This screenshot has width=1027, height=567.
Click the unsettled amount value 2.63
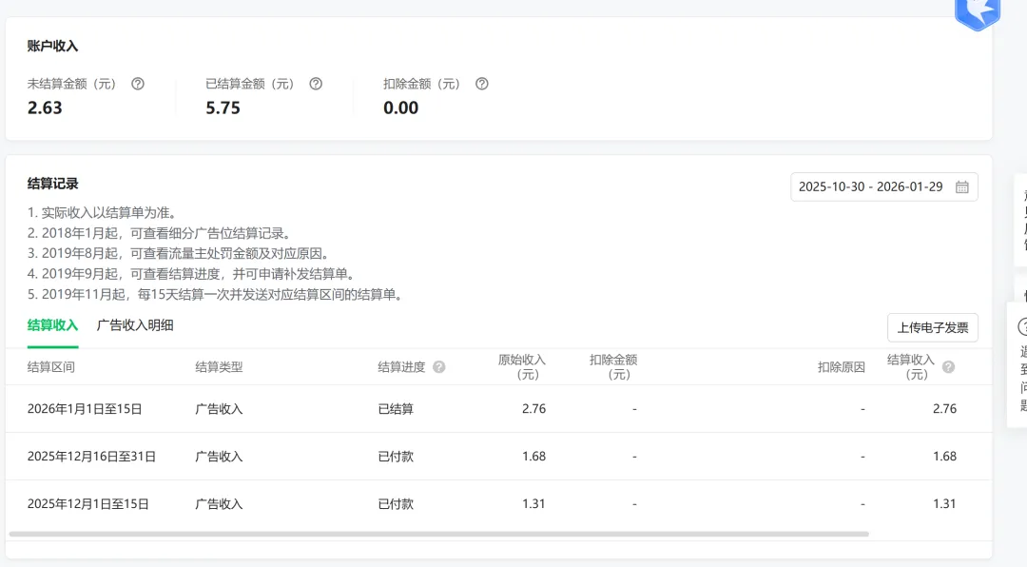tap(45, 108)
